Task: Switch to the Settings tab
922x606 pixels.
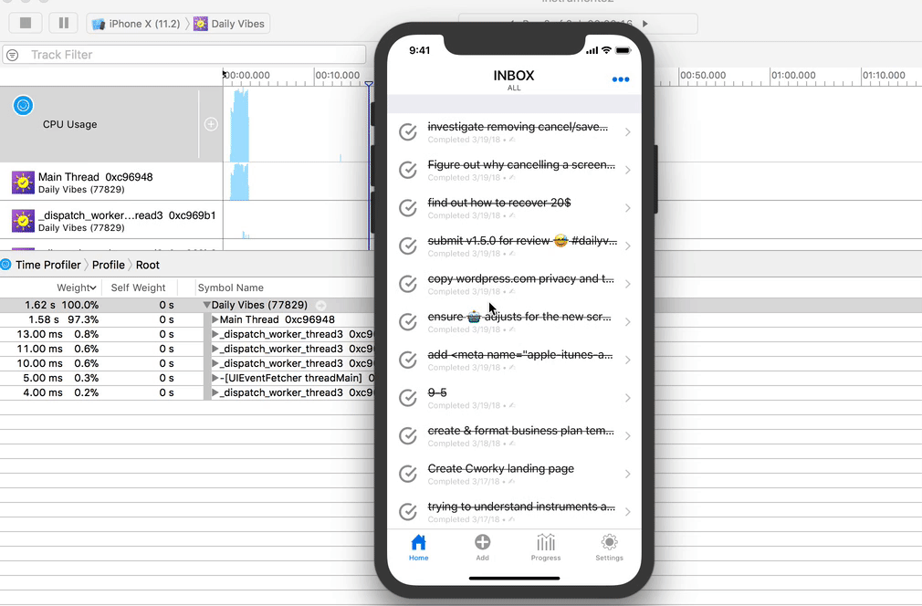Action: [x=609, y=548]
